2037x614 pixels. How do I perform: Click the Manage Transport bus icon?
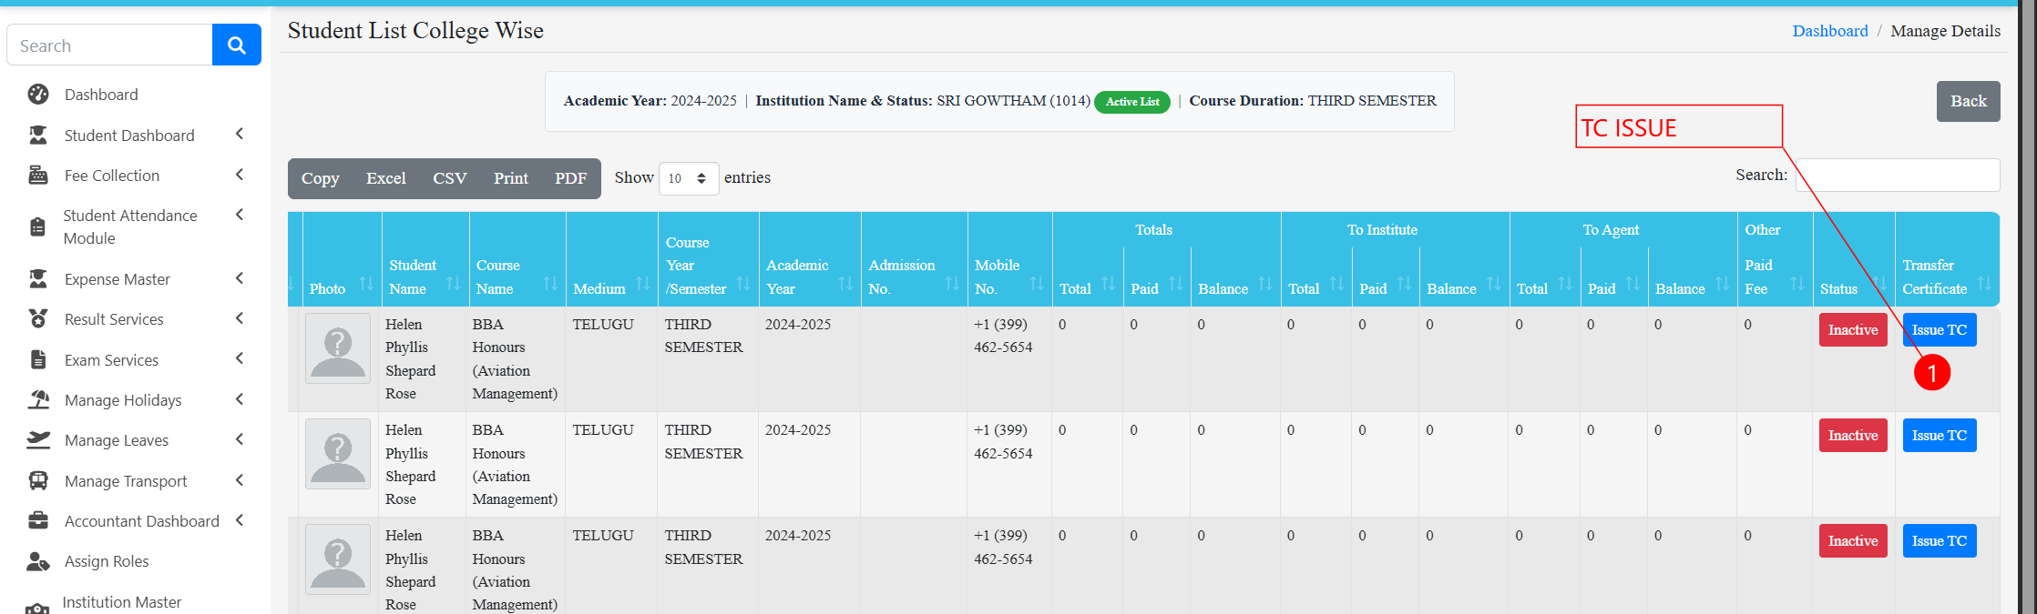38,481
